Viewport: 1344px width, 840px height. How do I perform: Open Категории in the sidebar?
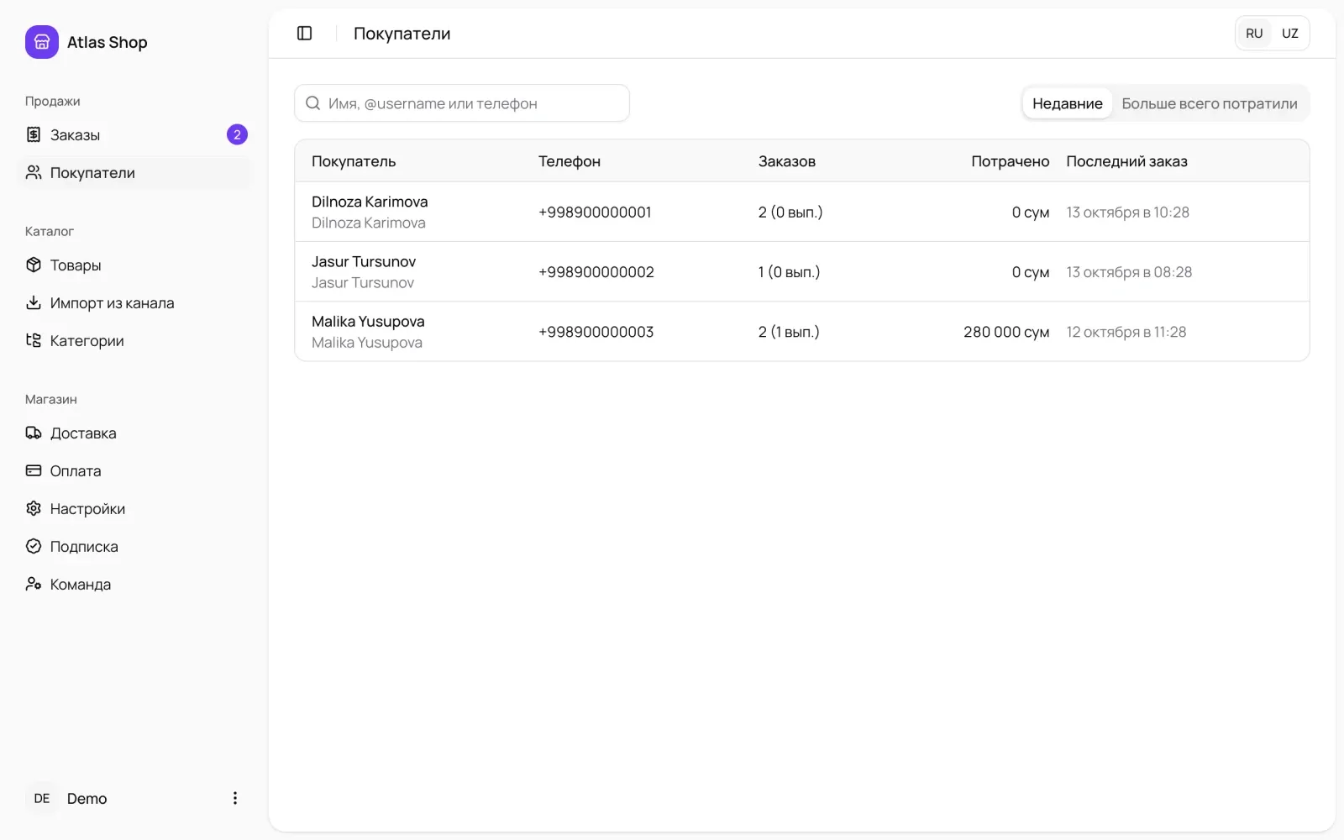pyautogui.click(x=134, y=340)
